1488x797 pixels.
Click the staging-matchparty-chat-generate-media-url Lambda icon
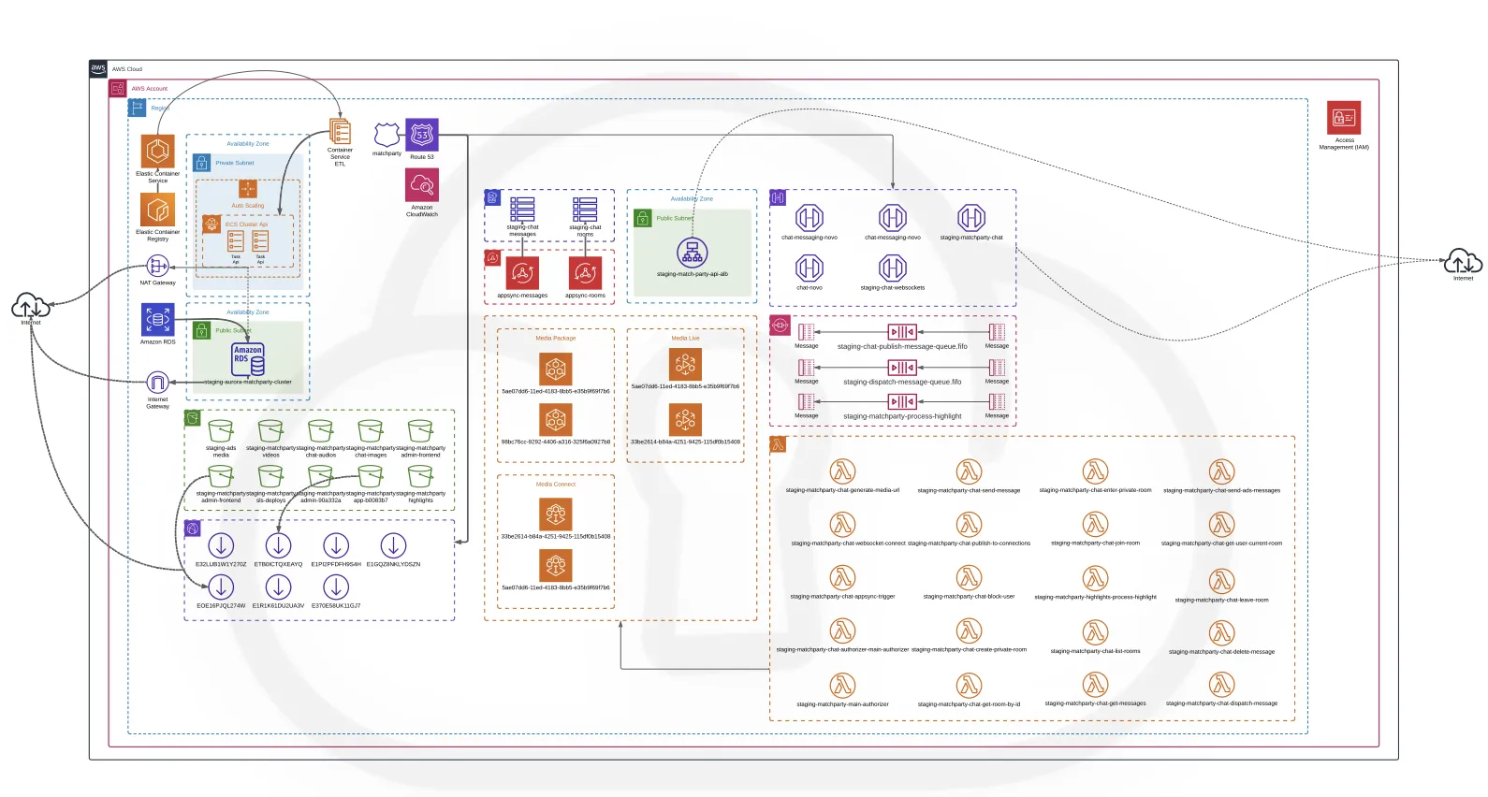click(x=842, y=471)
